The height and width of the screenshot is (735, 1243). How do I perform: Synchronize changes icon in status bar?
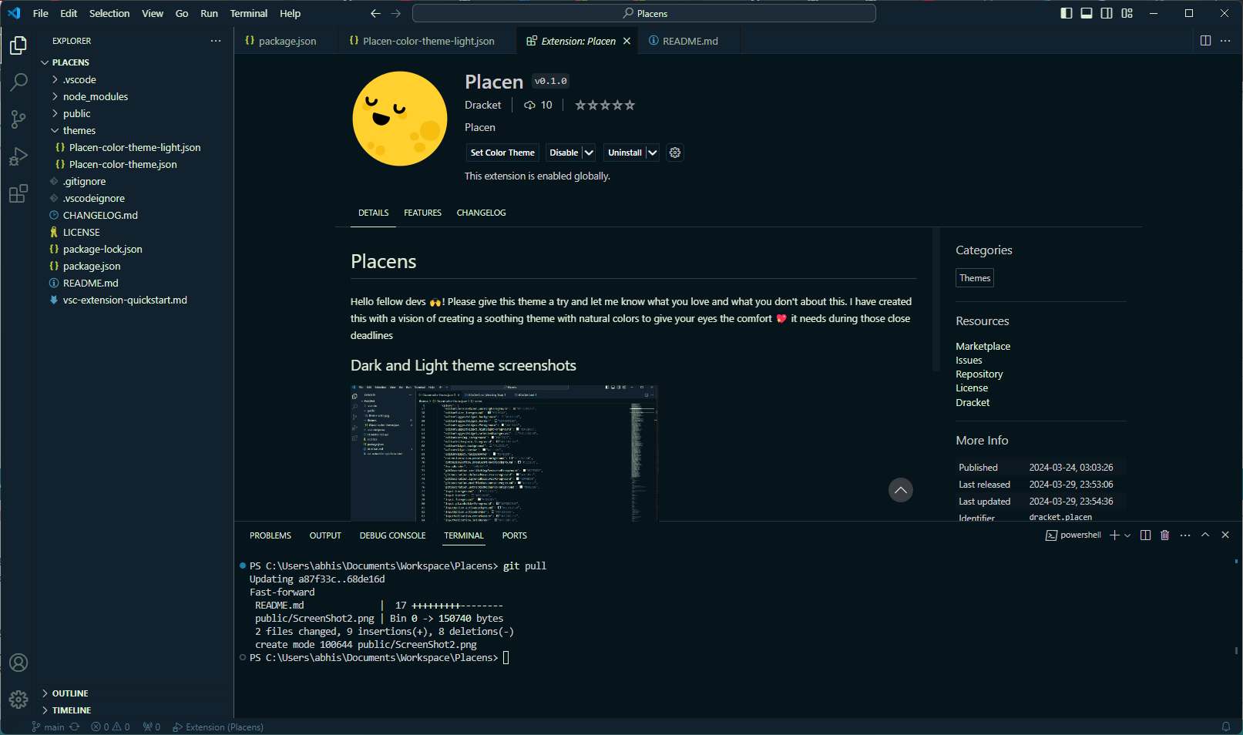pyautogui.click(x=75, y=727)
